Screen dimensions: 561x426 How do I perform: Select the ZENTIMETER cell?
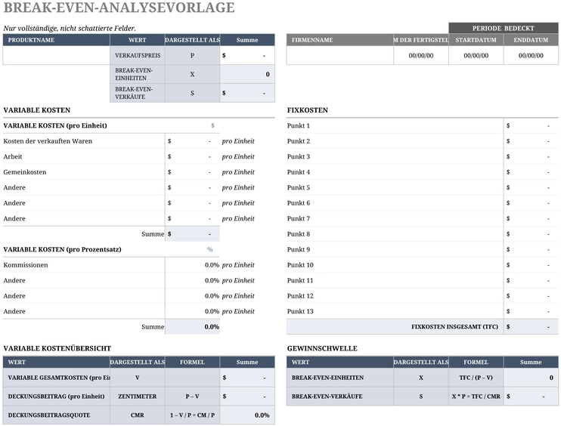coord(138,397)
